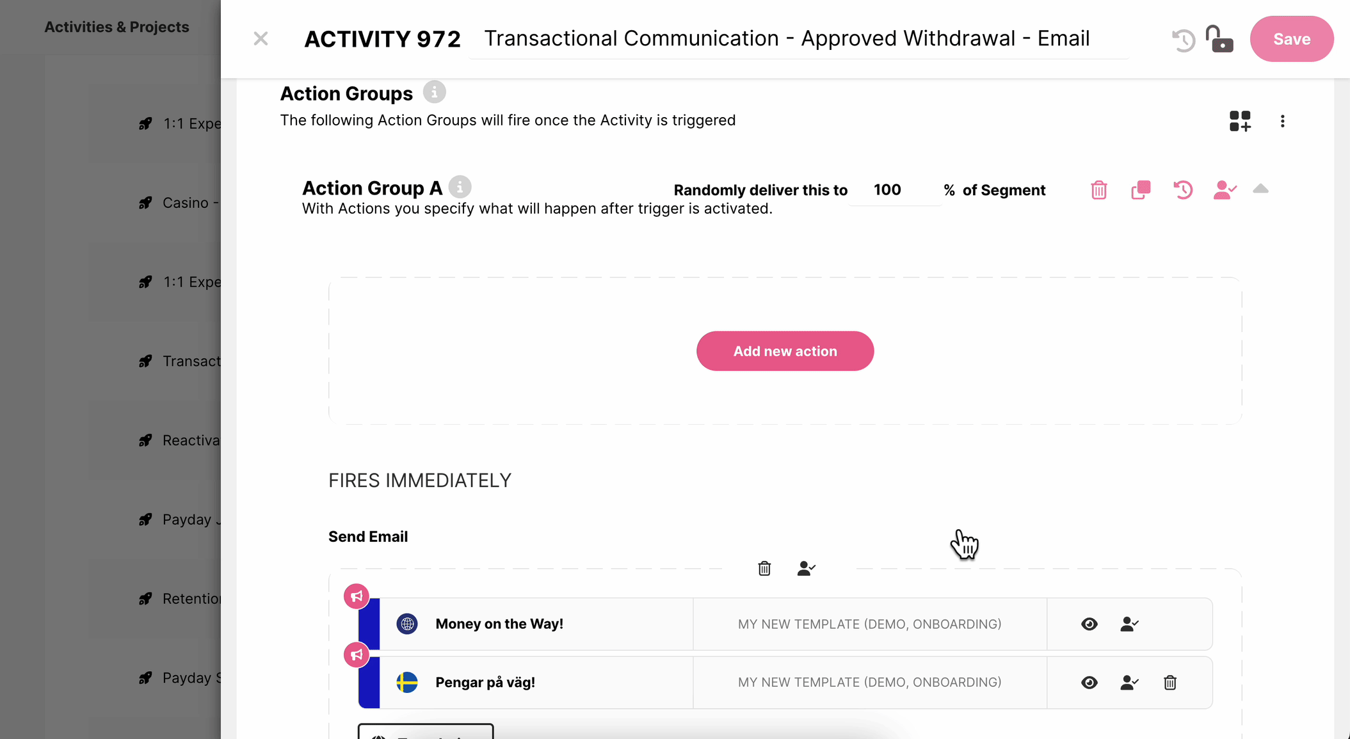
Task: Click trash icon above the email list
Action: pos(764,568)
